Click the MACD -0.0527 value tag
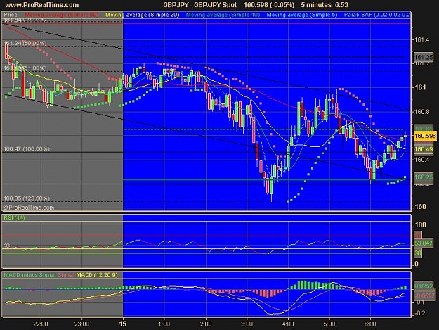This screenshot has height=330, width=439. click(425, 296)
